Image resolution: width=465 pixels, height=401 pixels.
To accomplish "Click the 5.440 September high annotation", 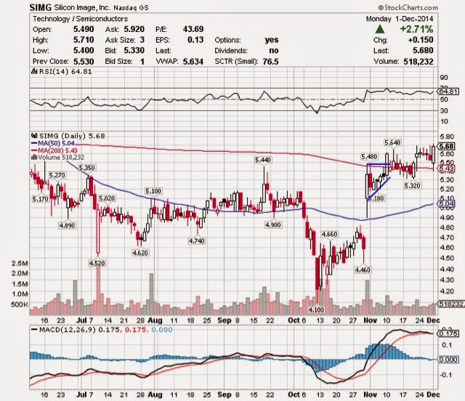I will click(x=263, y=160).
